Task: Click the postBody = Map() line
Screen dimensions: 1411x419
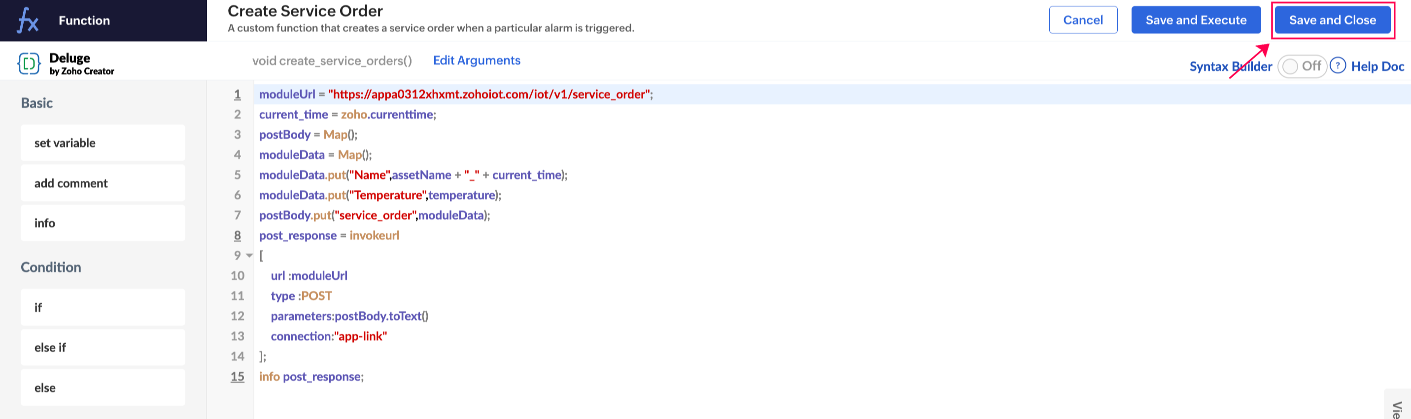Action: pyautogui.click(x=308, y=134)
